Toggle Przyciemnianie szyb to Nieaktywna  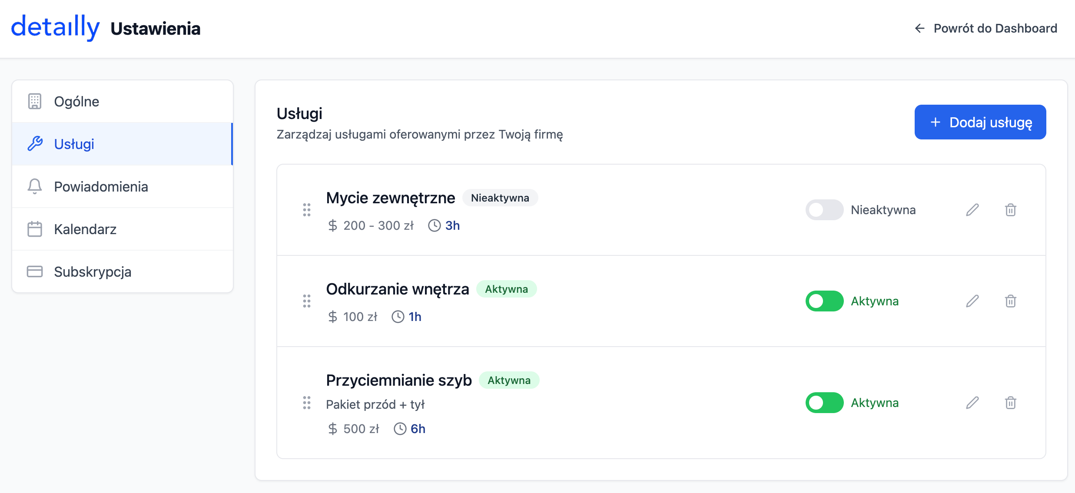(x=824, y=403)
